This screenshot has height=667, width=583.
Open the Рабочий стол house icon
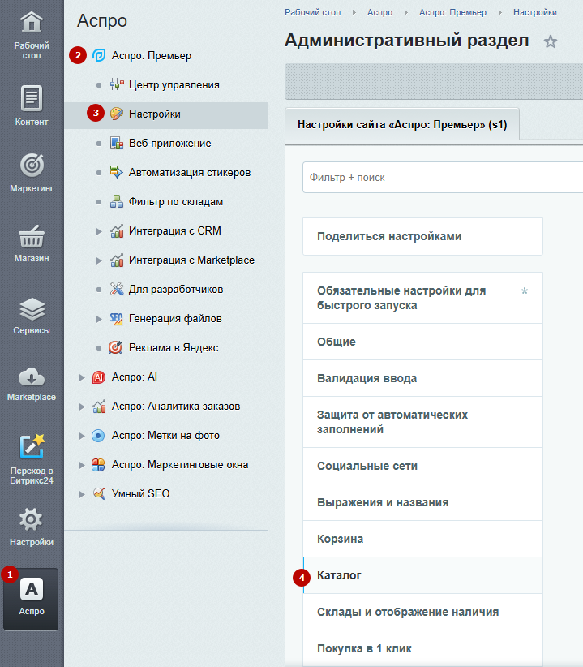[x=32, y=22]
